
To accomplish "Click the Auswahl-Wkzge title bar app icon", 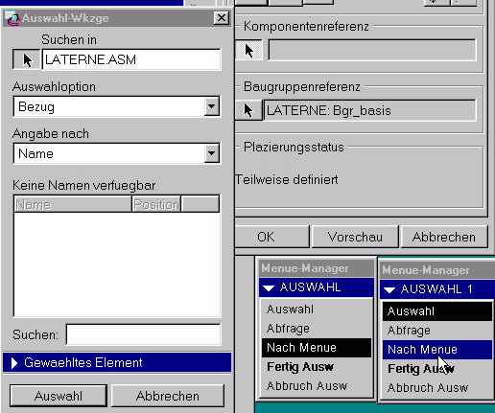I will [x=12, y=18].
